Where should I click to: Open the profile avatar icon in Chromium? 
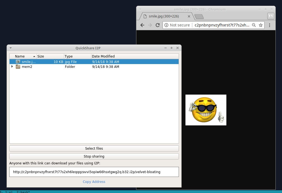pyautogui.click(x=271, y=16)
